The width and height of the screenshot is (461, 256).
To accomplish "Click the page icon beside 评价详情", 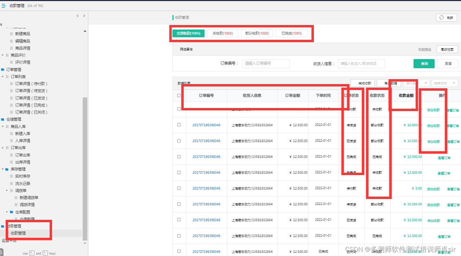I will point(11,62).
